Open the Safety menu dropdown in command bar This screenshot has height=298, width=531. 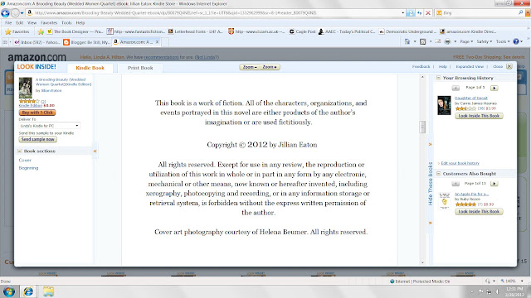point(485,41)
